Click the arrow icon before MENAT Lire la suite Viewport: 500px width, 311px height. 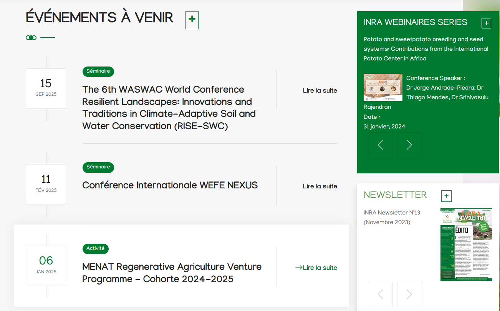tap(298, 268)
